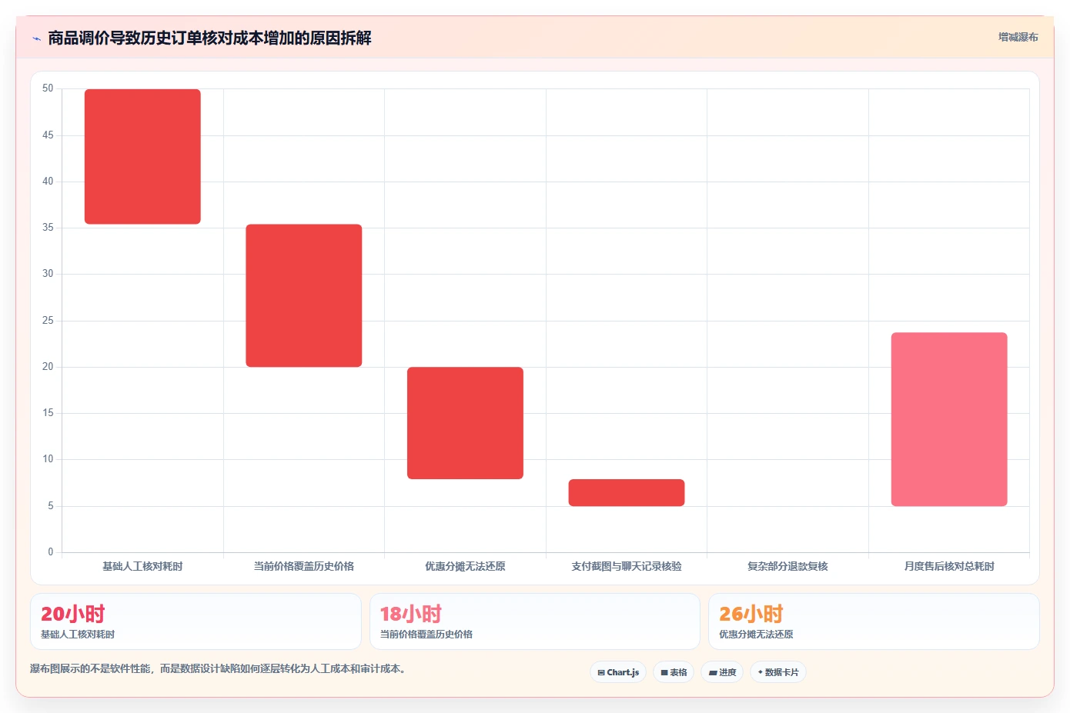Image resolution: width=1070 pixels, height=713 pixels.
Task: Click the 20小时 value in the stat card
Action: pos(72,614)
